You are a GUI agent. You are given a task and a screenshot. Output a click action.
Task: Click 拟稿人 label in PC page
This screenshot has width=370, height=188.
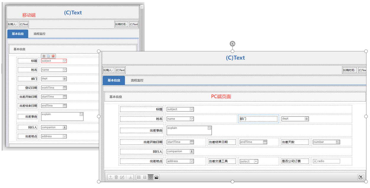point(108,70)
